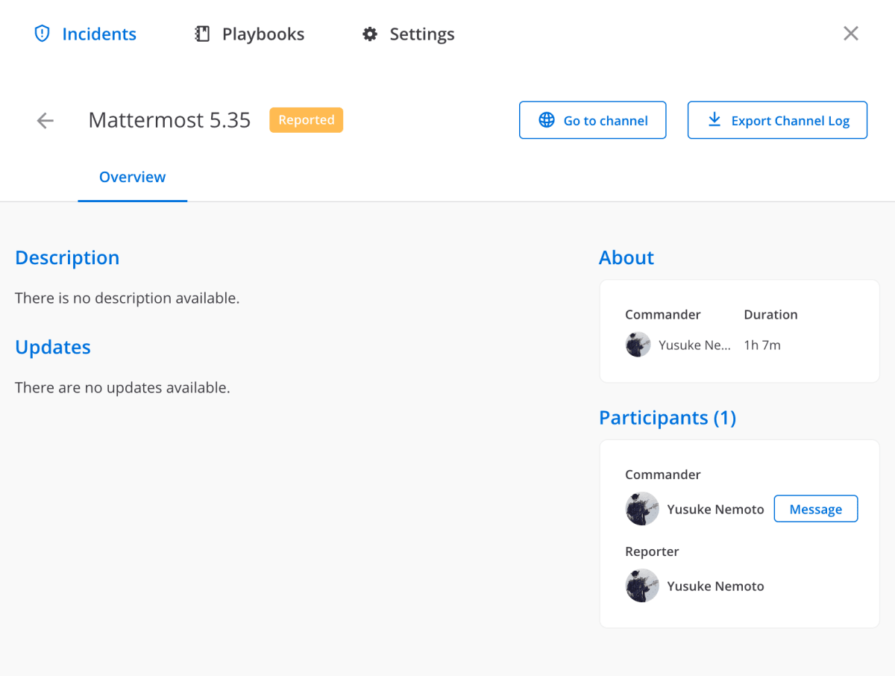The image size is (895, 676).
Task: Click the 1h 7m duration value
Action: click(x=762, y=345)
